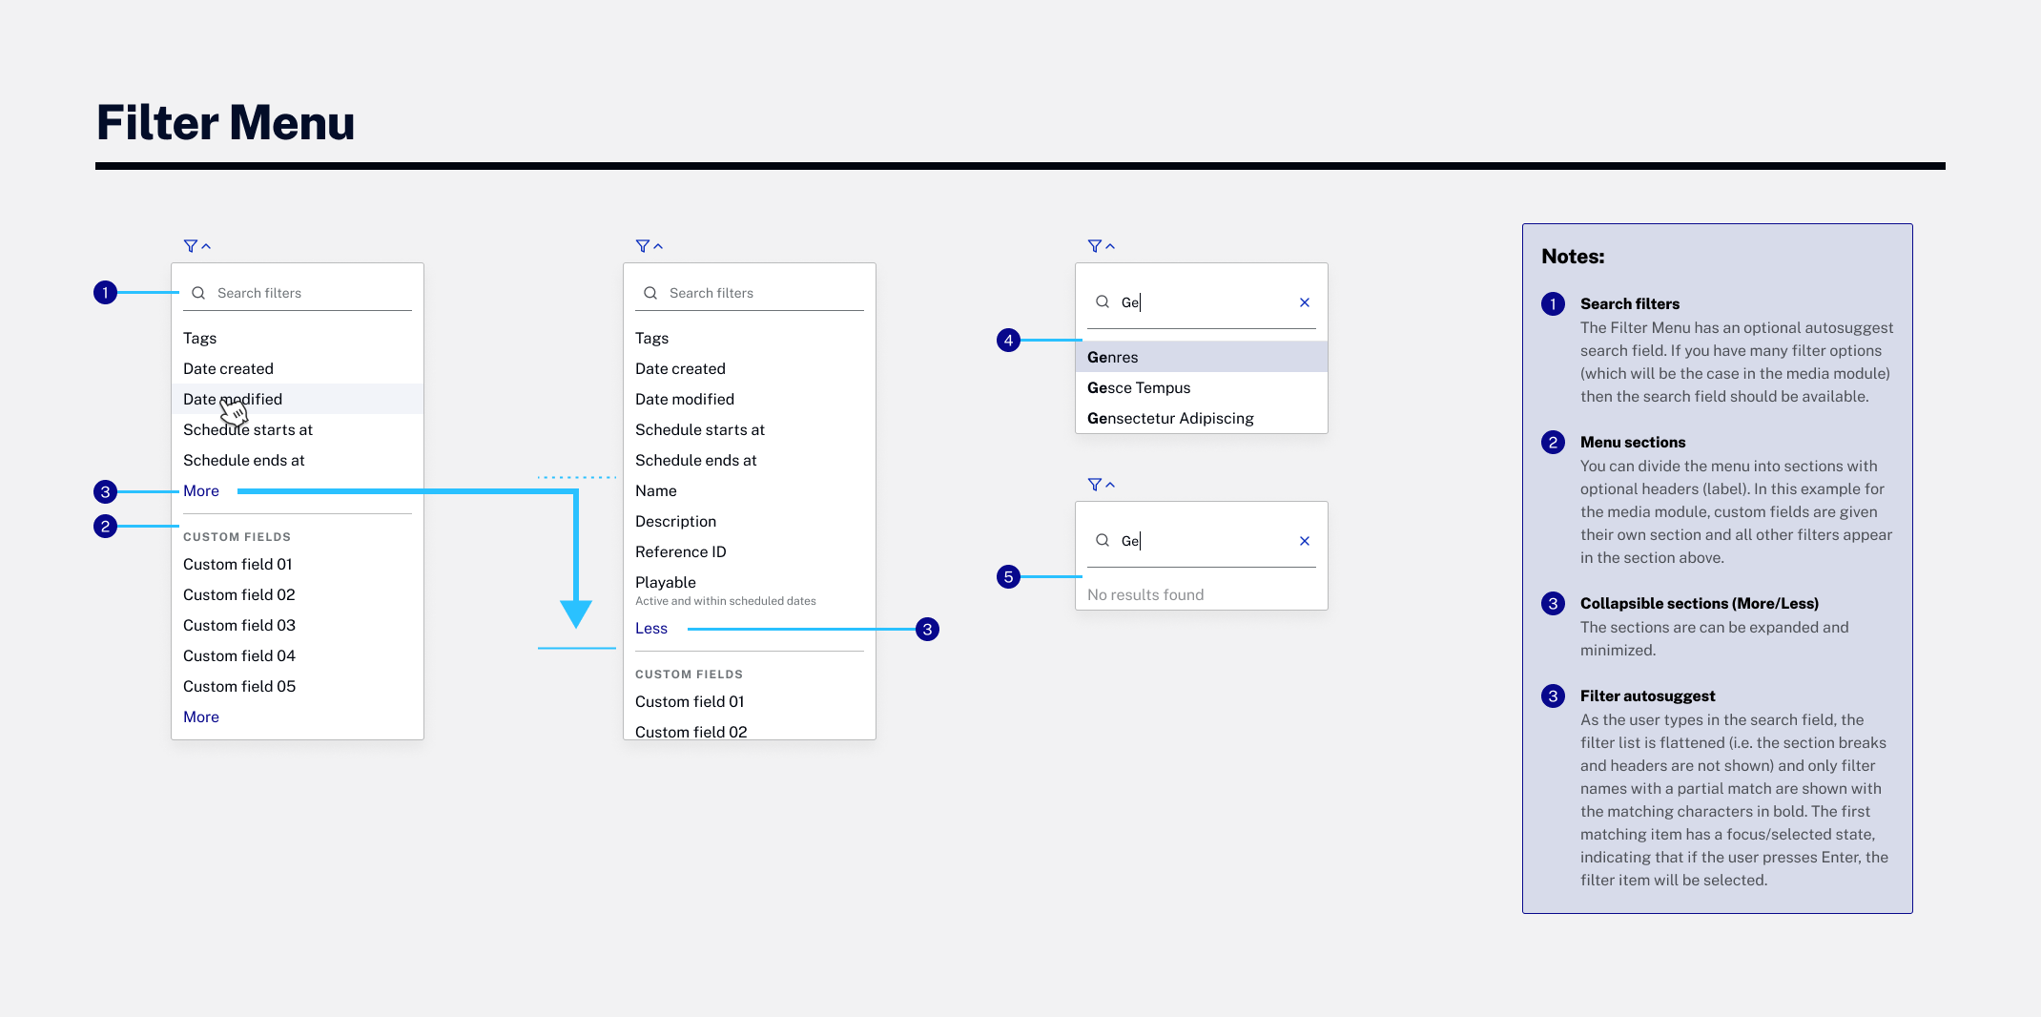Select the "Tags" filter option
This screenshot has width=2041, height=1017.
(x=199, y=338)
